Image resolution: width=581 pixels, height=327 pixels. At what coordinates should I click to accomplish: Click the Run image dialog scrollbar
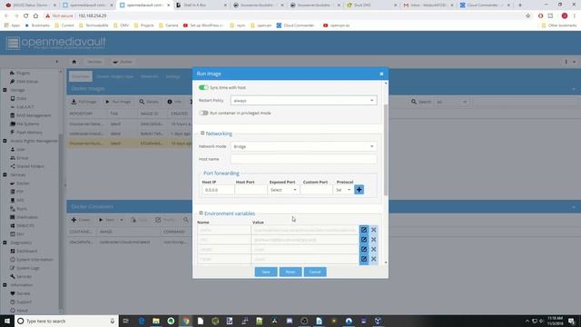(386, 150)
